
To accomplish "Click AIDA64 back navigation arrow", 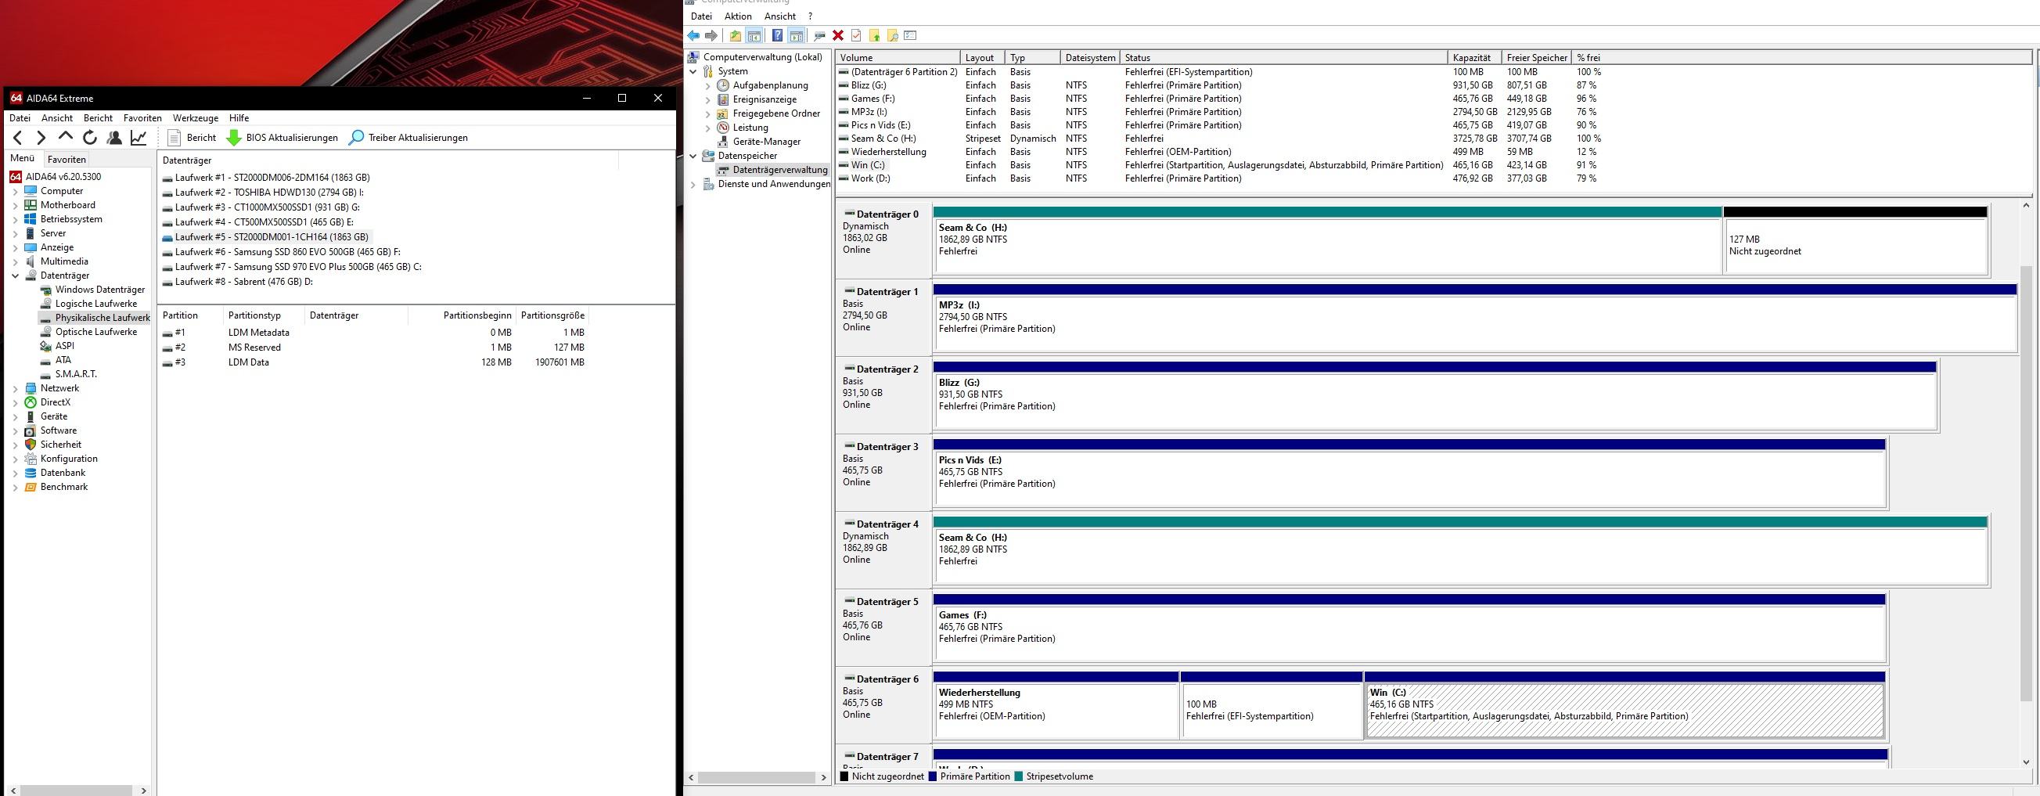I will coord(18,138).
